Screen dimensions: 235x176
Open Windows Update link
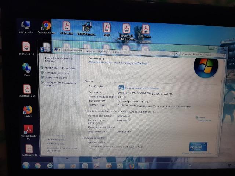coord(55,144)
